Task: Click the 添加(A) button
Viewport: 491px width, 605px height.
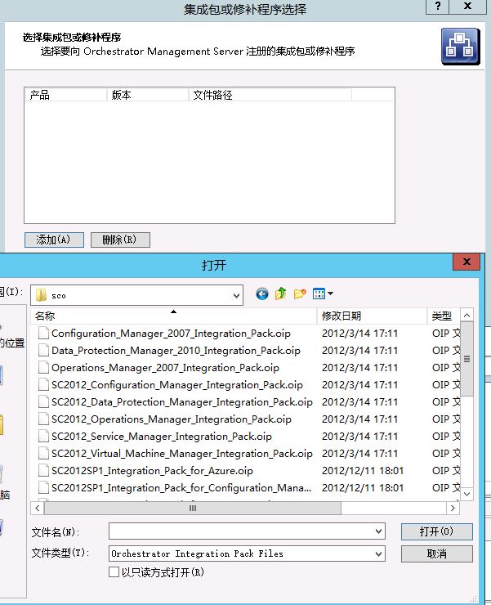Action: 54,240
